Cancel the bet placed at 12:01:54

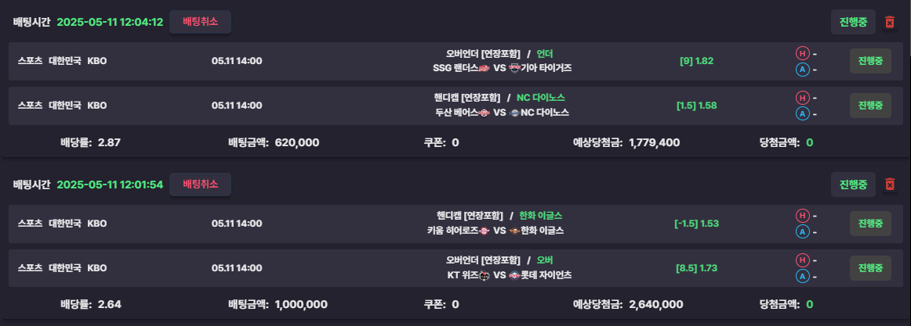point(201,184)
